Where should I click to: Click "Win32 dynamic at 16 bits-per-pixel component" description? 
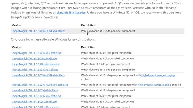108,90
